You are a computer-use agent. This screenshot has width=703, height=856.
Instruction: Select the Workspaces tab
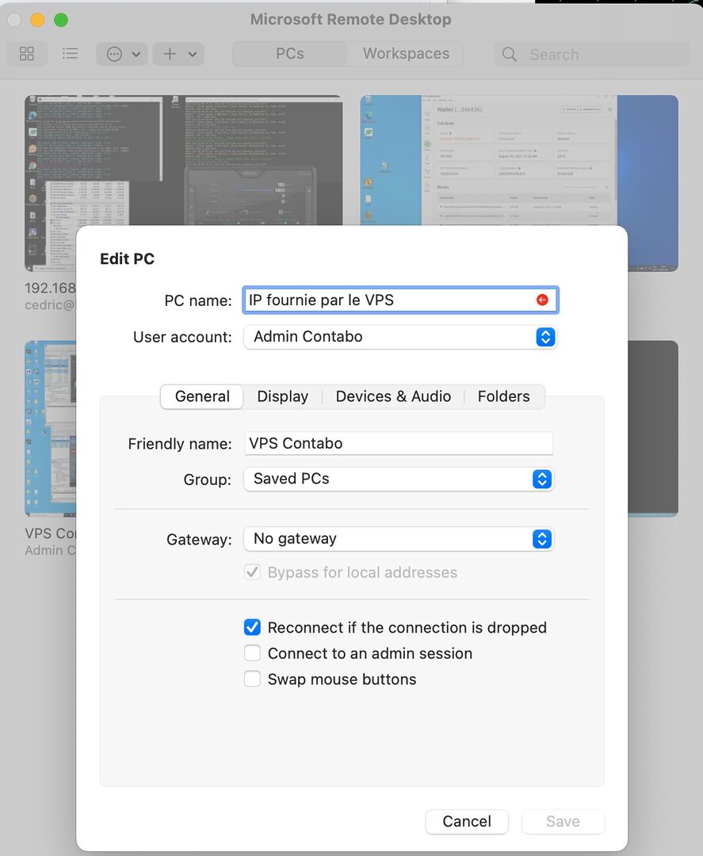406,54
